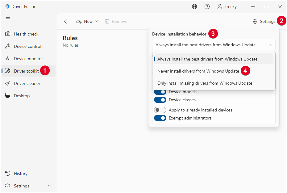Go to Health check
Image resolution: width=287 pixels, height=193 pixels.
(29, 34)
